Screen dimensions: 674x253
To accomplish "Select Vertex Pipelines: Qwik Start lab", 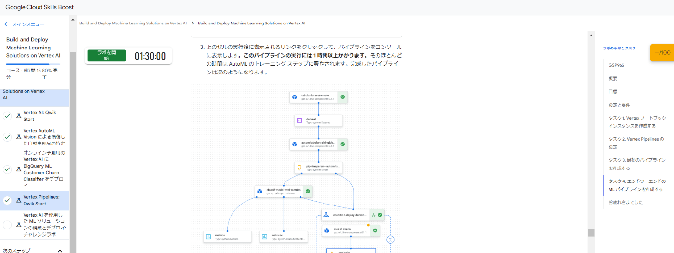I will click(x=41, y=200).
